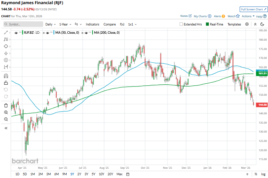Image resolution: width=268 pixels, height=178 pixels.
Task: Switch to dark mode moon icon
Action: coord(263,24)
